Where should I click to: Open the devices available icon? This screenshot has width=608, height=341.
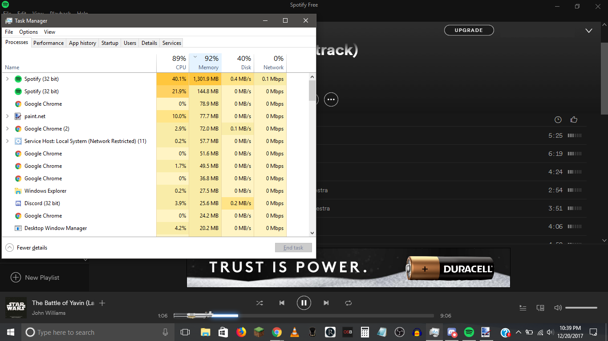click(x=540, y=308)
